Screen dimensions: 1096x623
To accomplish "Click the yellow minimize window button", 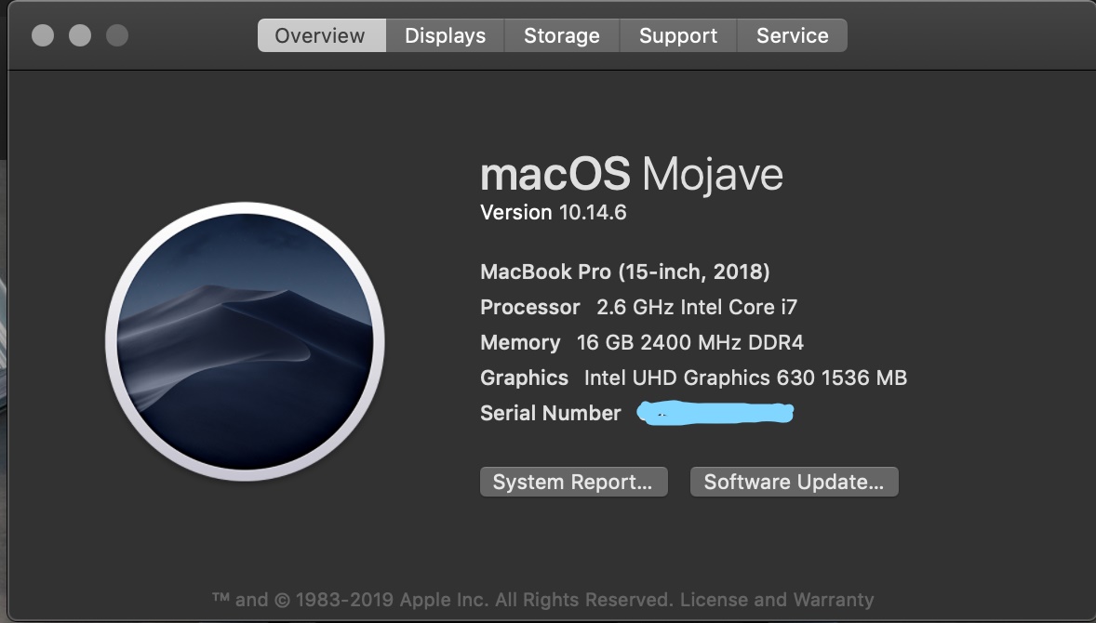I will [x=80, y=35].
